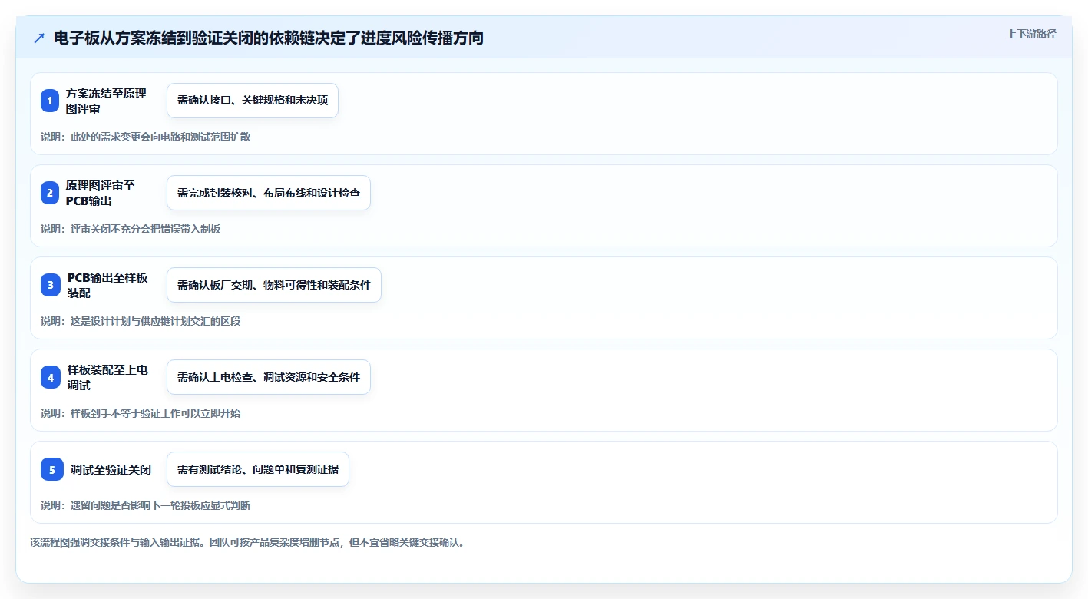This screenshot has height=599, width=1088.
Task: Select the 样板装配至上电调试 step title
Action: (107, 378)
